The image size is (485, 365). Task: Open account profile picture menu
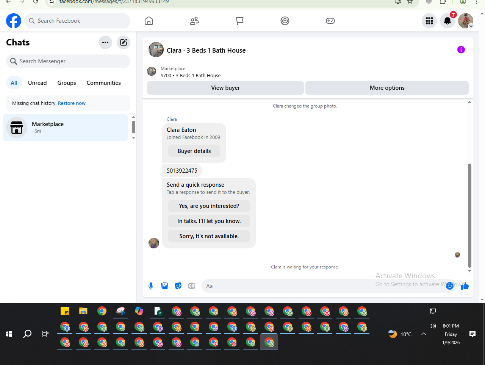click(466, 21)
